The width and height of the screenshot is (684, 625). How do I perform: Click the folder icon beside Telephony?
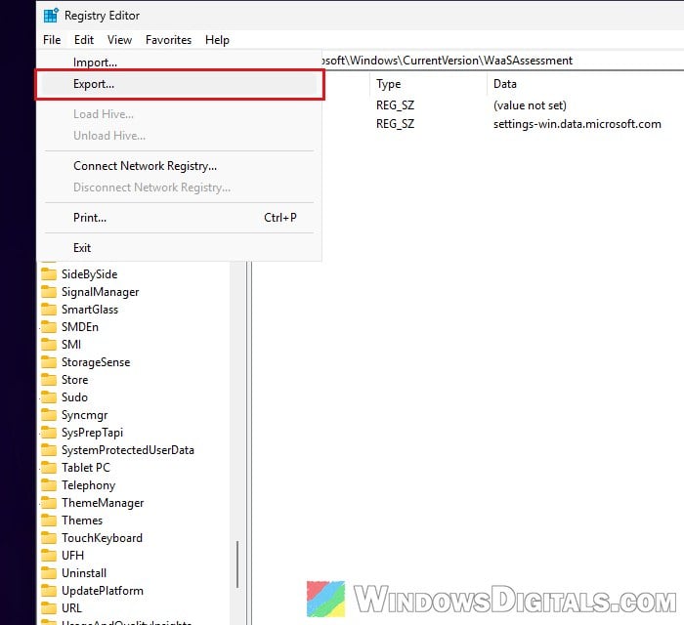(x=49, y=485)
